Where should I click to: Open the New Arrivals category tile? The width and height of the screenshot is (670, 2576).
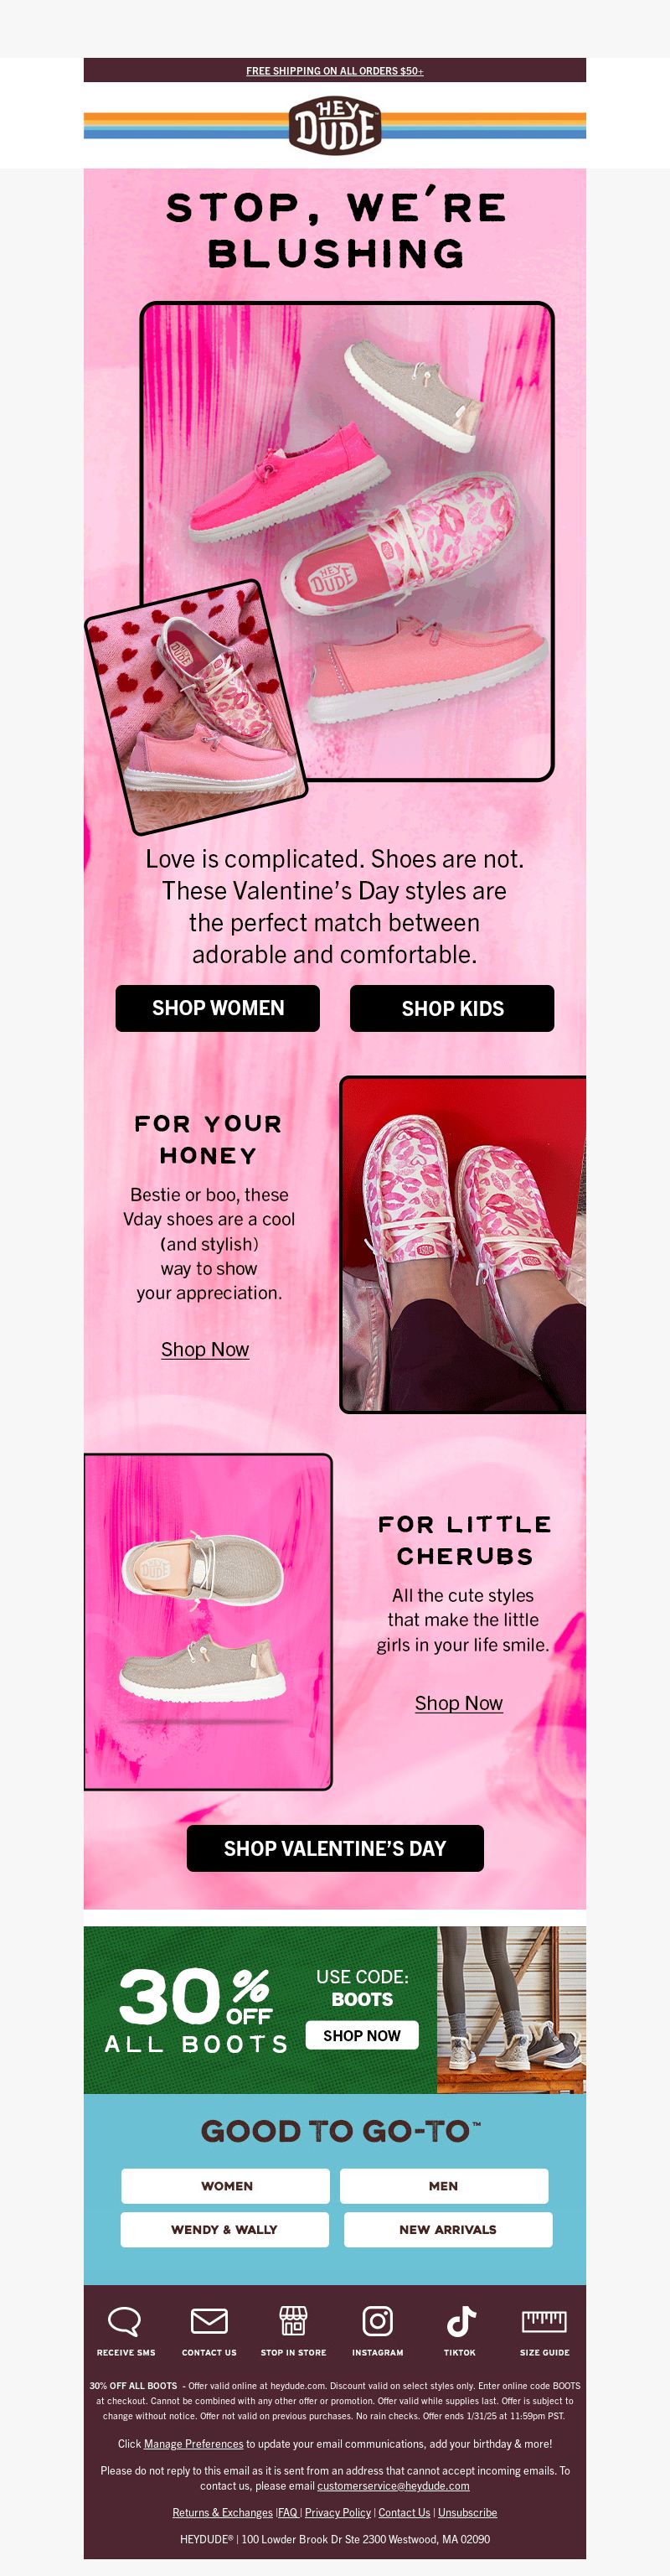click(448, 2229)
